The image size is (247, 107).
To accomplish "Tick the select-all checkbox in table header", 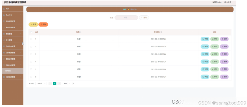I will [x=31, y=32].
